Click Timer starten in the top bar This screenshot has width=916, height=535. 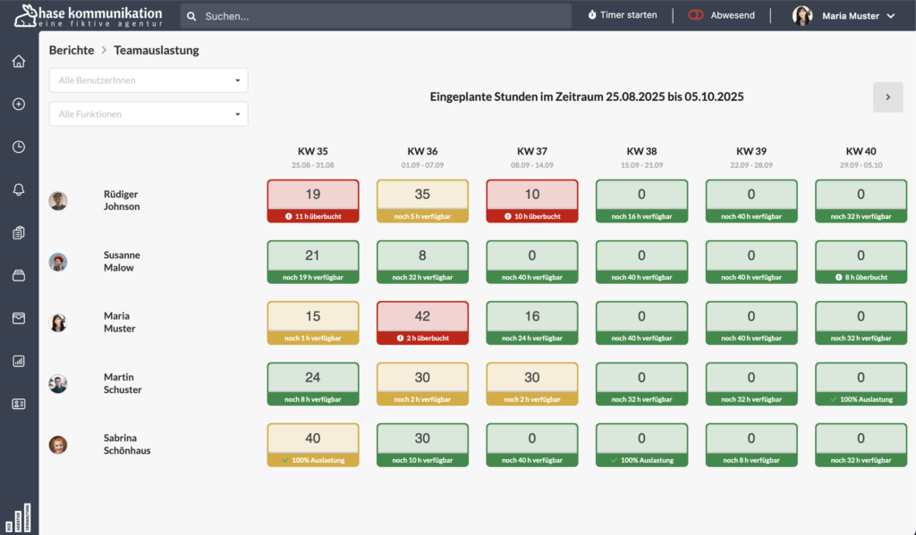tap(623, 15)
